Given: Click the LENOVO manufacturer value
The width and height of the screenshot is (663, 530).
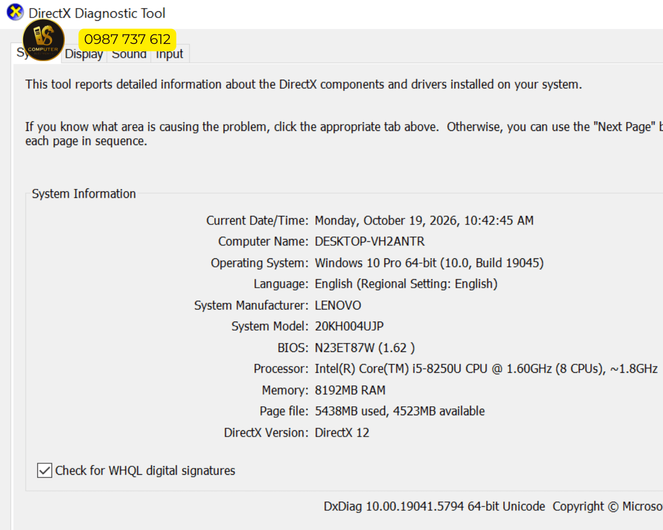Looking at the screenshot, I should 338,305.
